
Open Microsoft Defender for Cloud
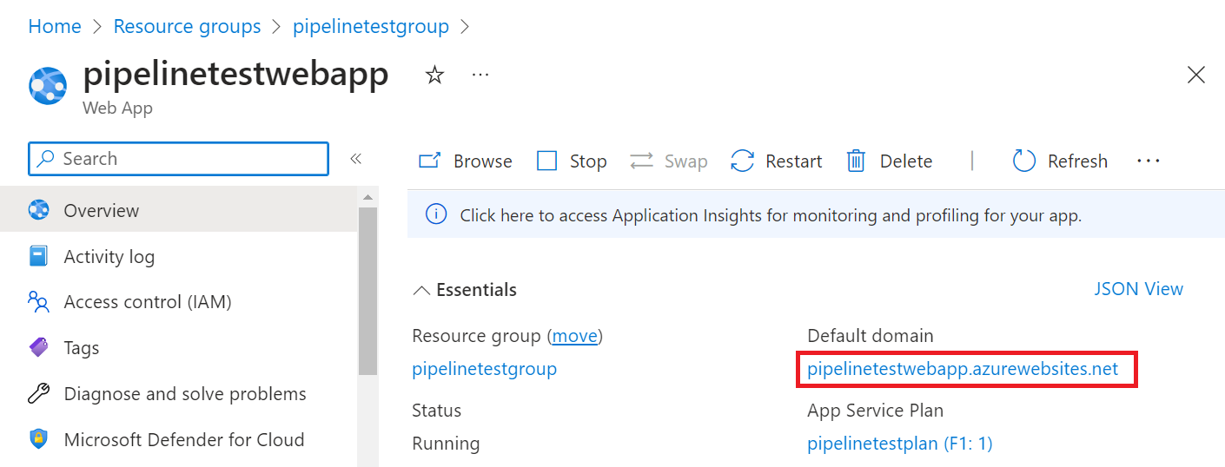point(183,439)
